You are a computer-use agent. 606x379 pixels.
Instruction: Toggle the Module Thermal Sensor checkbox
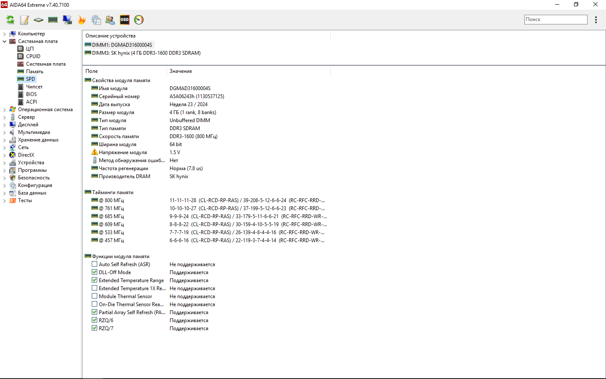95,296
